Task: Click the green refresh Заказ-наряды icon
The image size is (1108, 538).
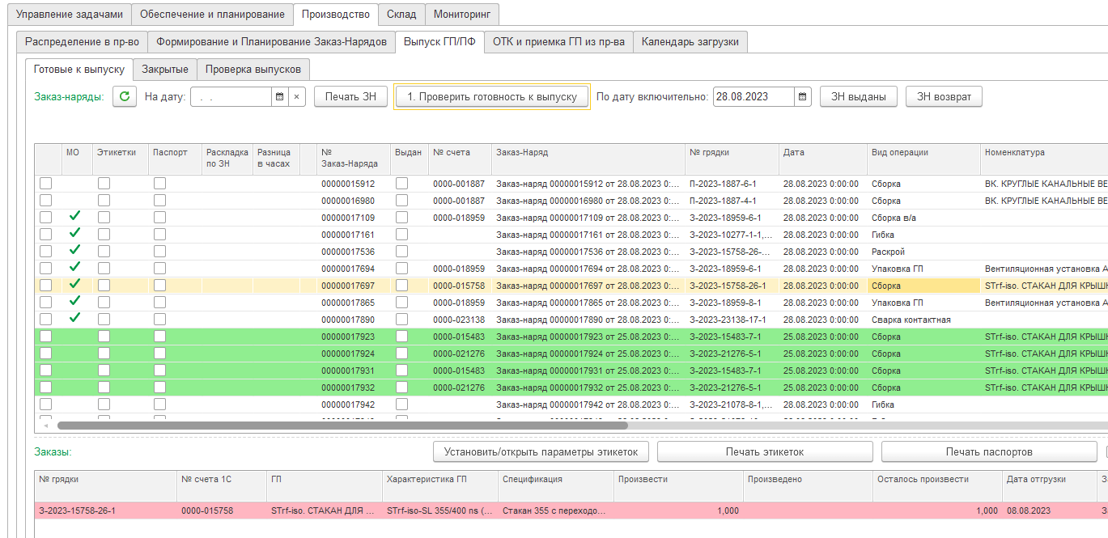Action: (124, 97)
